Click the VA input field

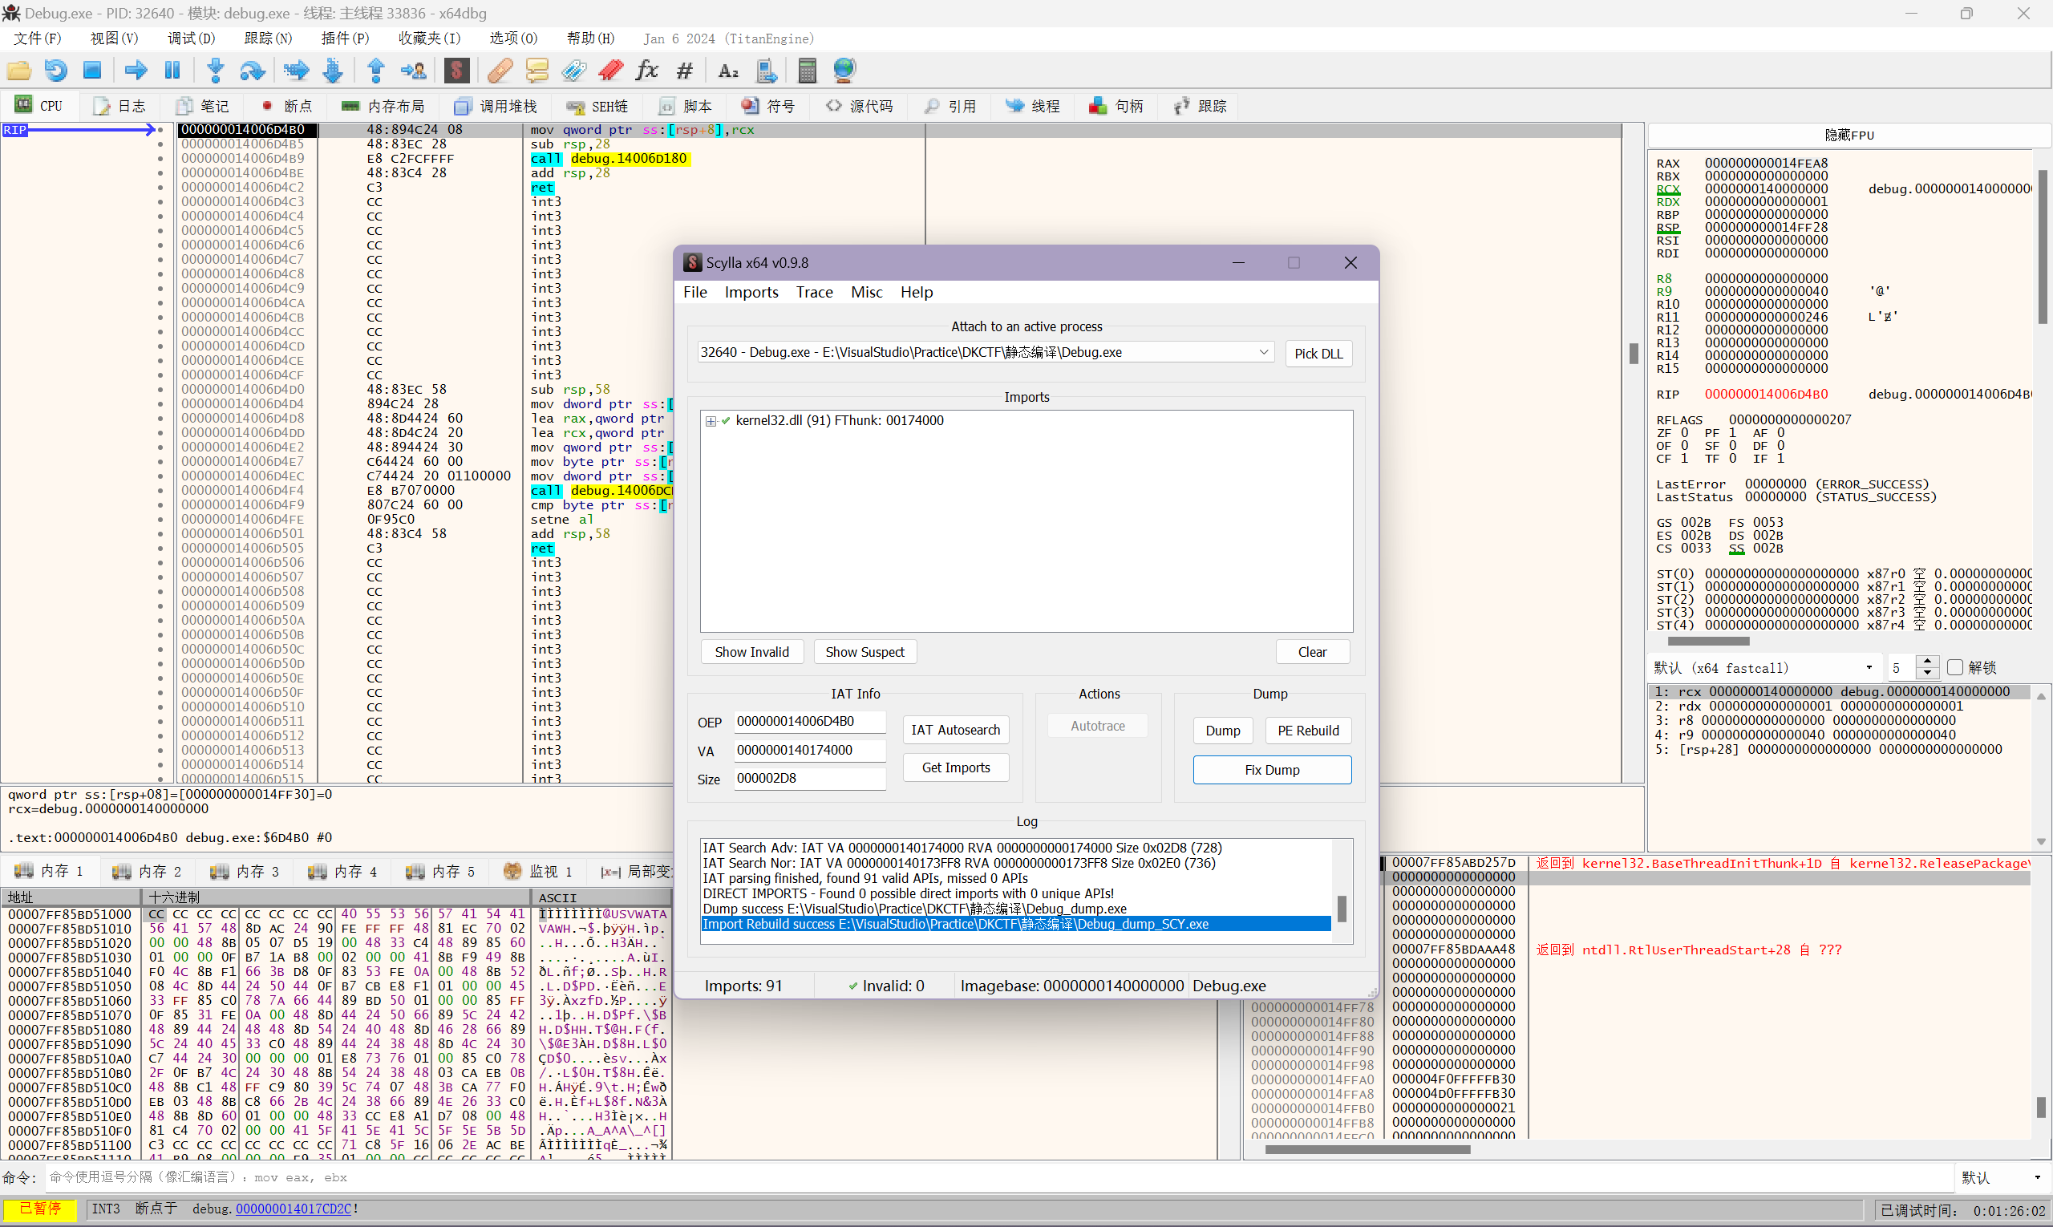pos(810,750)
